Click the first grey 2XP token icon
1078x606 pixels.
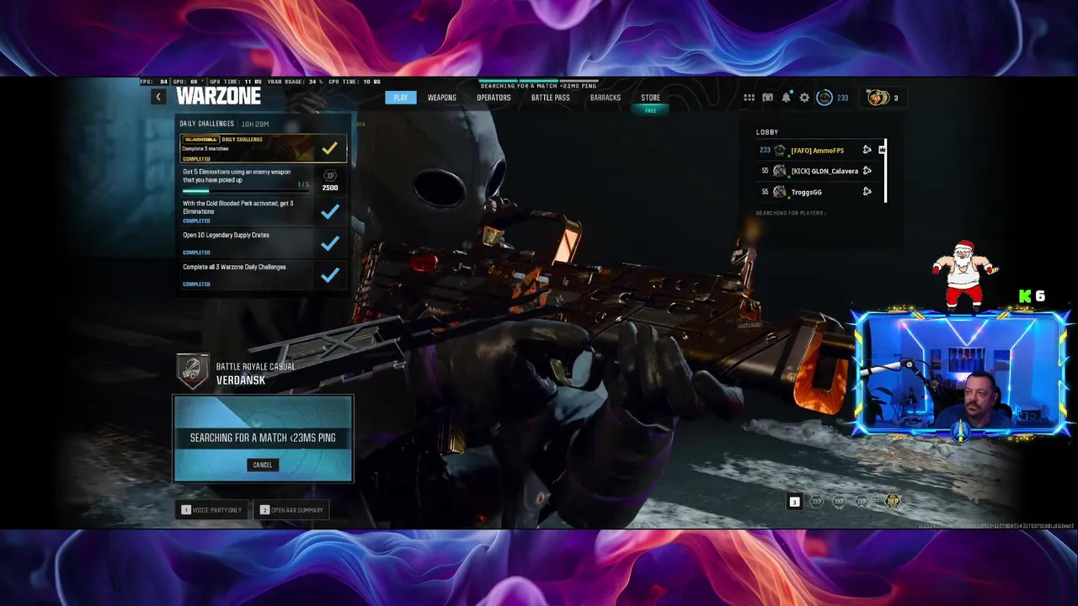coord(816,502)
